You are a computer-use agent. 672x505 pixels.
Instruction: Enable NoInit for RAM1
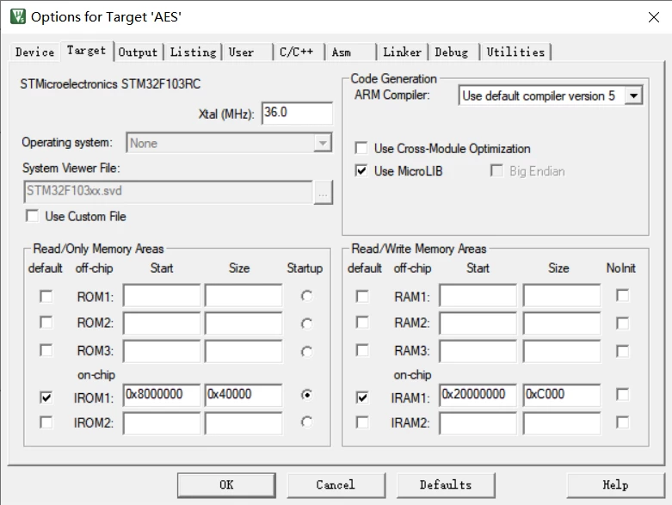pyautogui.click(x=622, y=296)
